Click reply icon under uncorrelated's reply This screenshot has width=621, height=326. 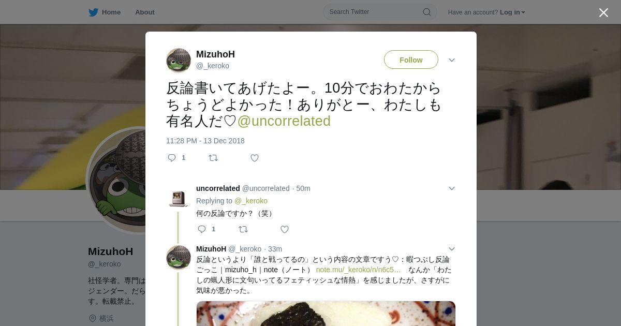202,229
